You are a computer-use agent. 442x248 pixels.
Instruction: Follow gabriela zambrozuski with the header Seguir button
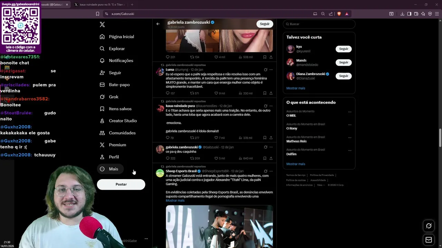(x=265, y=24)
